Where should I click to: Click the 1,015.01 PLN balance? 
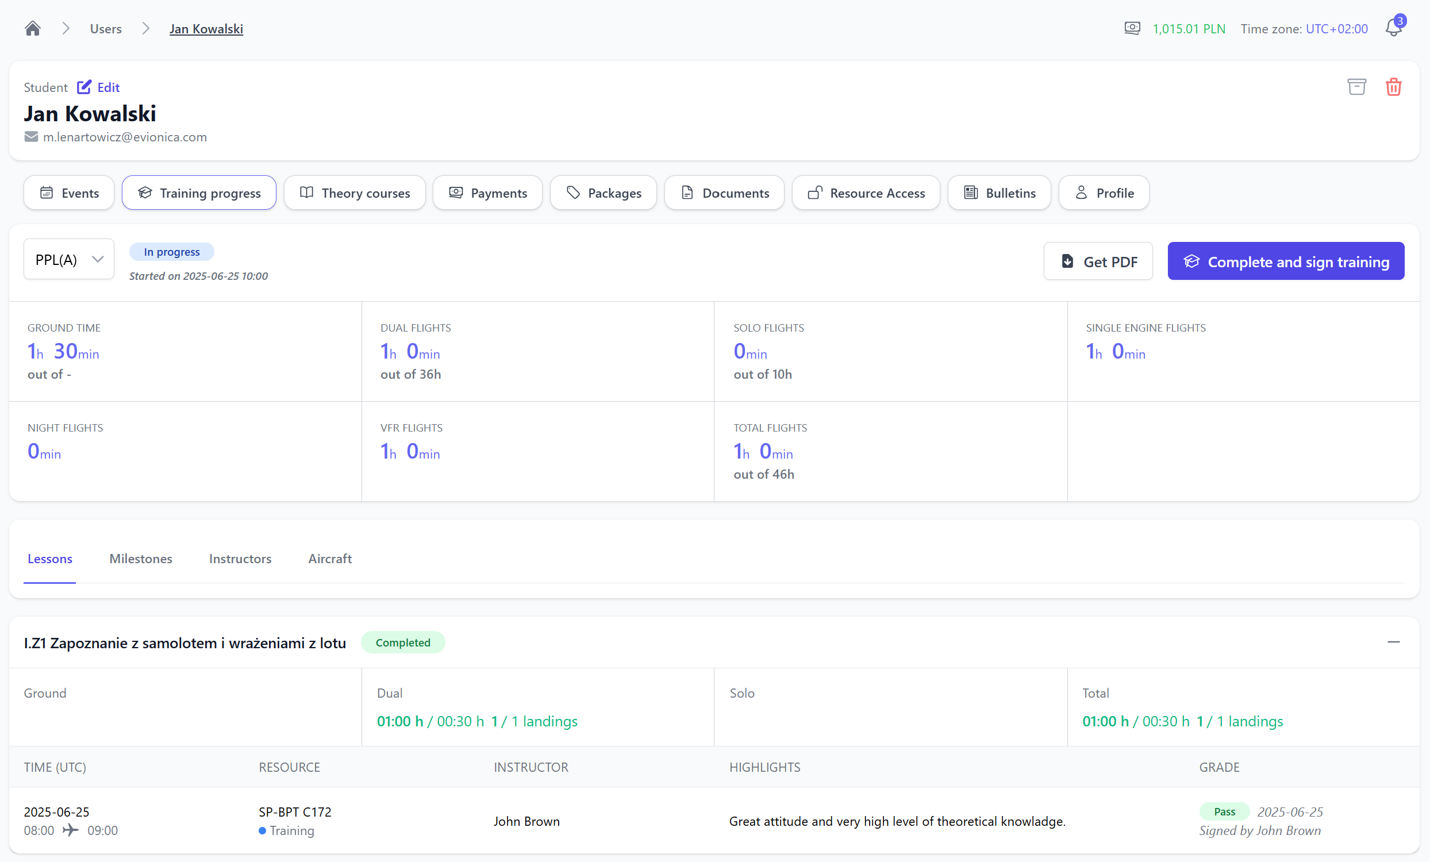coord(1189,28)
